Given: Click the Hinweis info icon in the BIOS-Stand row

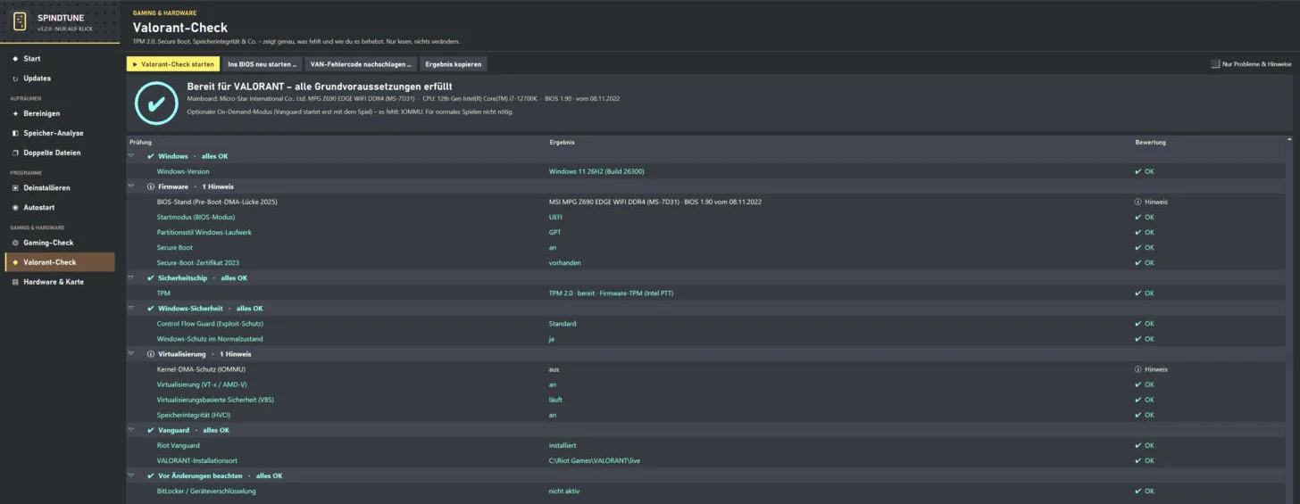Looking at the screenshot, I should tap(1138, 202).
